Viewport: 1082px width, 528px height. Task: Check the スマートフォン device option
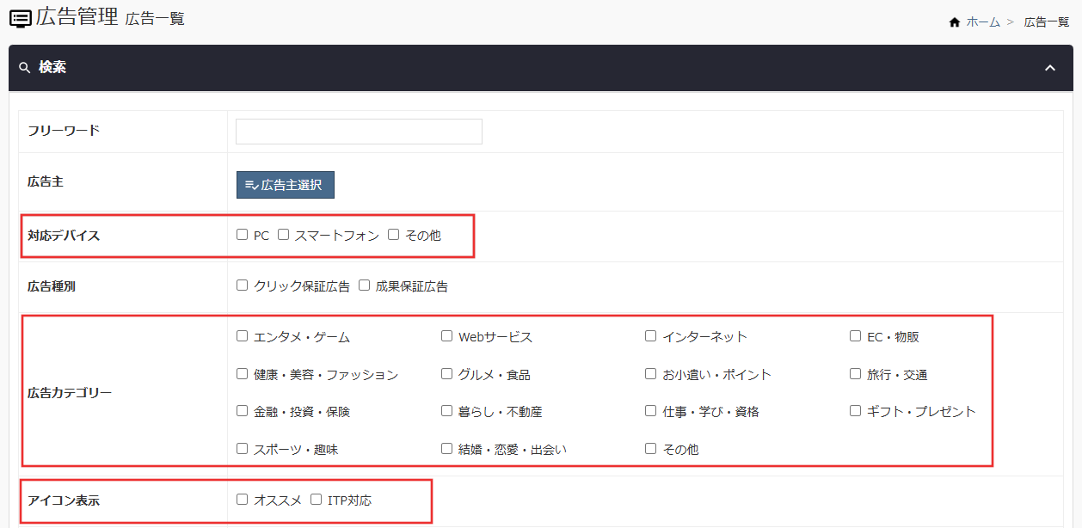pyautogui.click(x=283, y=232)
